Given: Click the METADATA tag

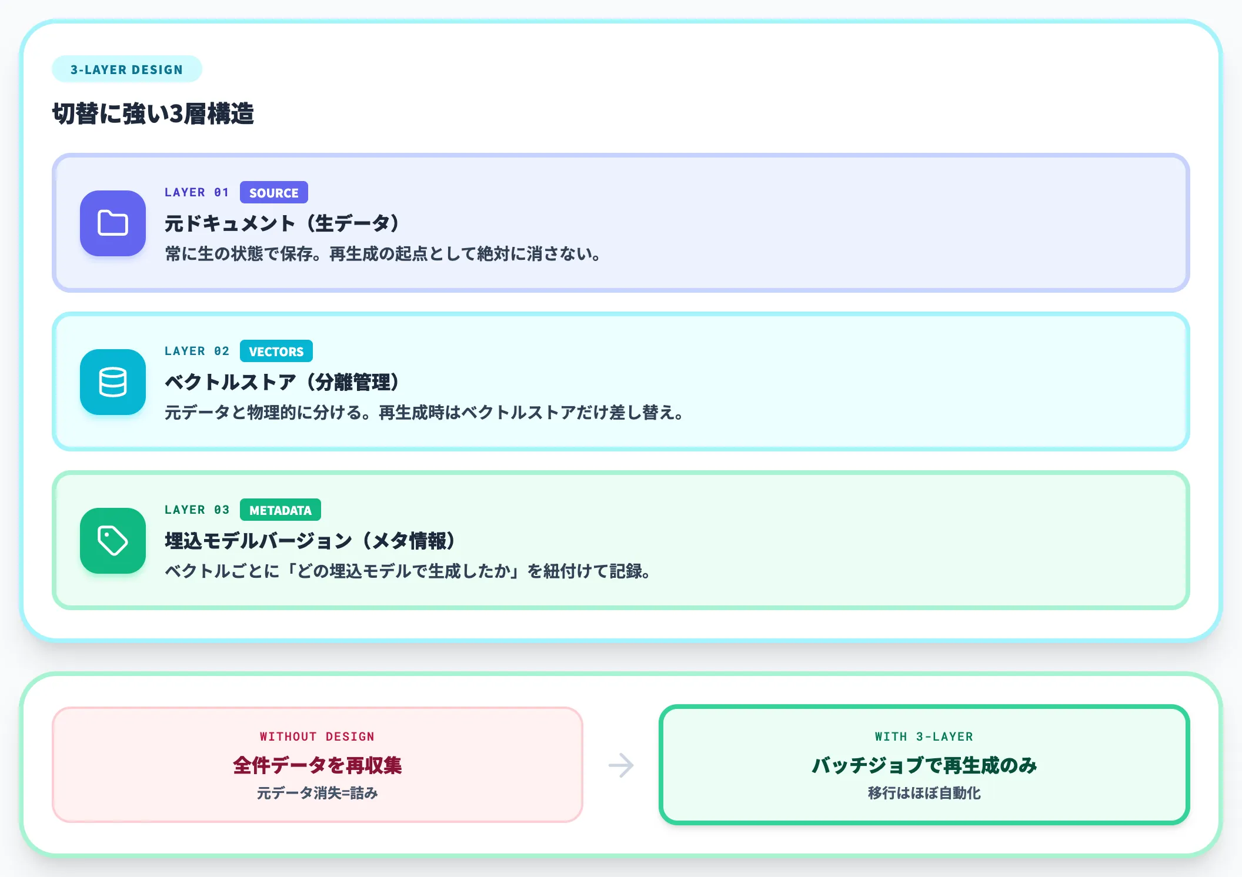Looking at the screenshot, I should coord(281,510).
